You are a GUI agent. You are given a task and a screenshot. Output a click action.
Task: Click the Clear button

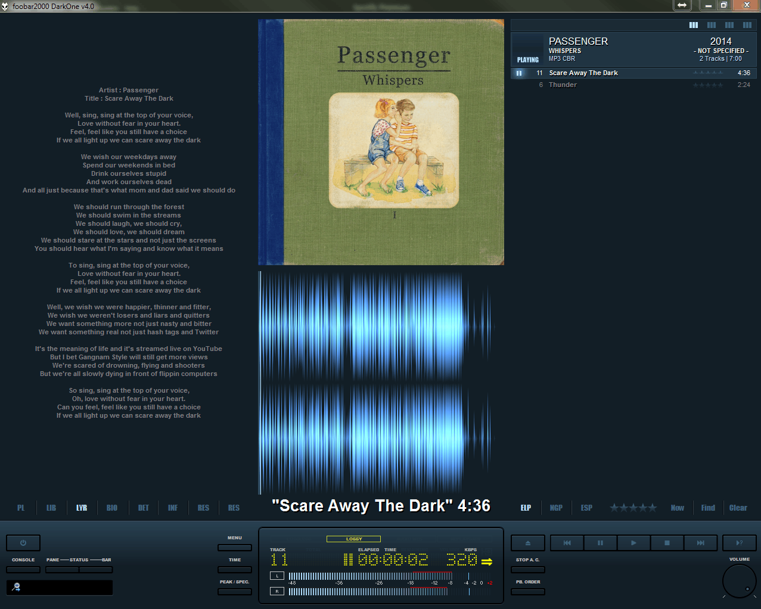[738, 508]
